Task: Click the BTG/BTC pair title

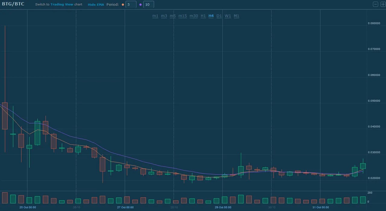Action: pyautogui.click(x=13, y=4)
